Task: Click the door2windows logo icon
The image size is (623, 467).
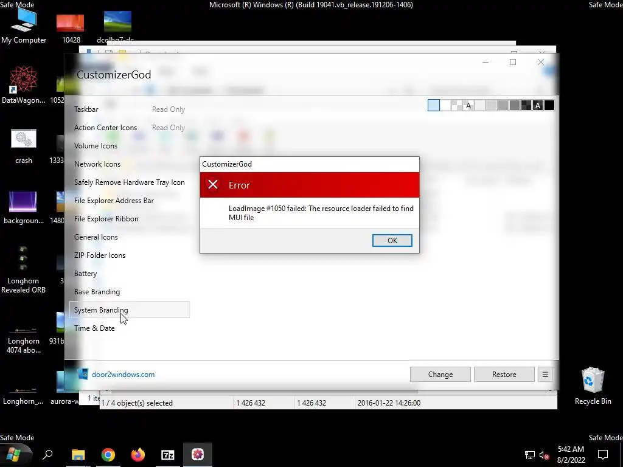Action: coord(83,374)
